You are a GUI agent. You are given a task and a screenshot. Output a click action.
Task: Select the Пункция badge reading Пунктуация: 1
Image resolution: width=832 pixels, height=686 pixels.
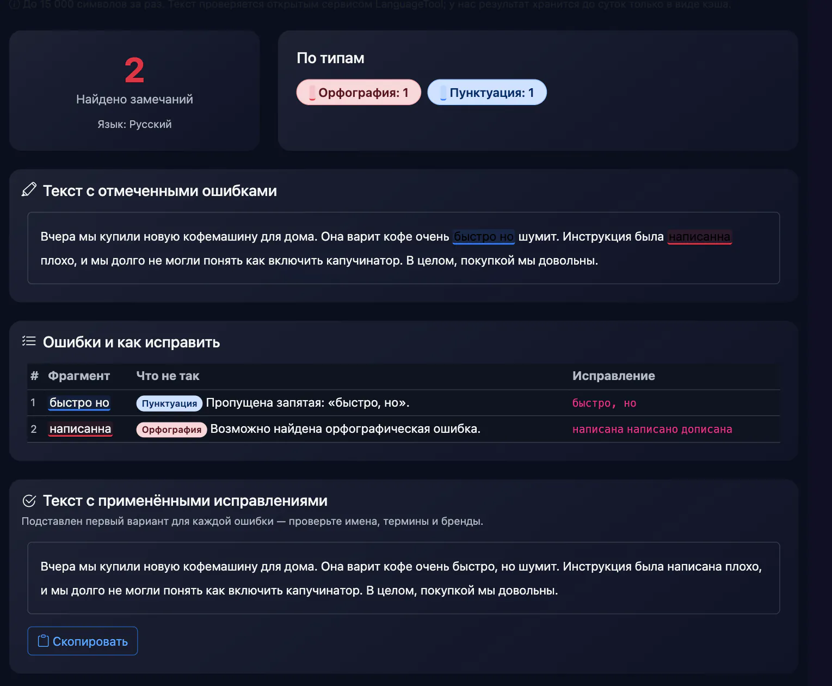pyautogui.click(x=487, y=93)
